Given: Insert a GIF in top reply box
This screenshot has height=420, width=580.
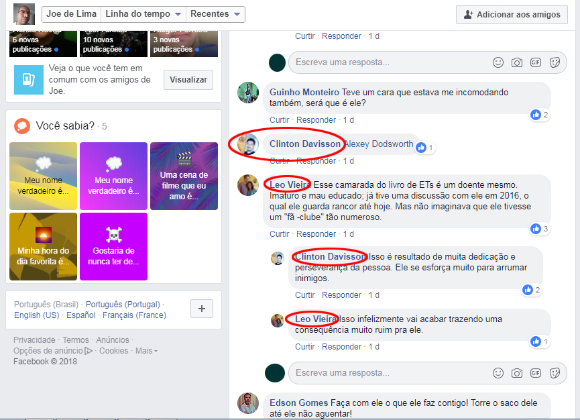Looking at the screenshot, I should point(535,62).
